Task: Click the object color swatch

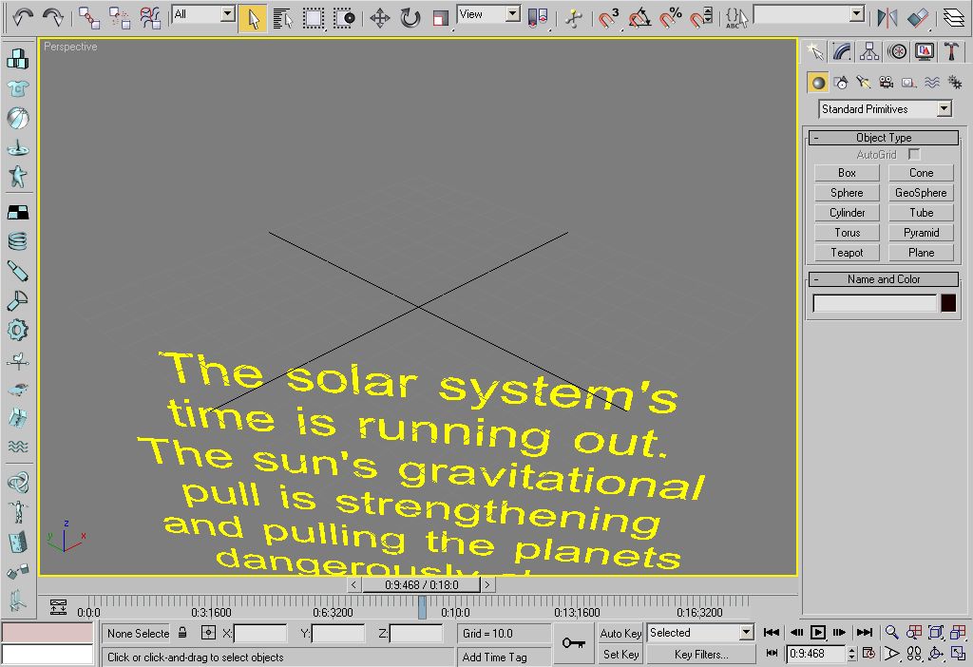Action: [947, 303]
